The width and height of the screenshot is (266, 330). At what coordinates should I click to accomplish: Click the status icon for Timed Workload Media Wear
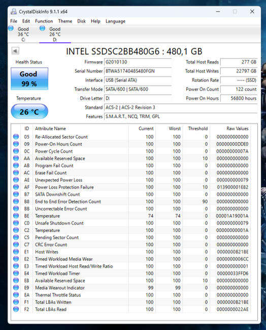tap(16, 259)
